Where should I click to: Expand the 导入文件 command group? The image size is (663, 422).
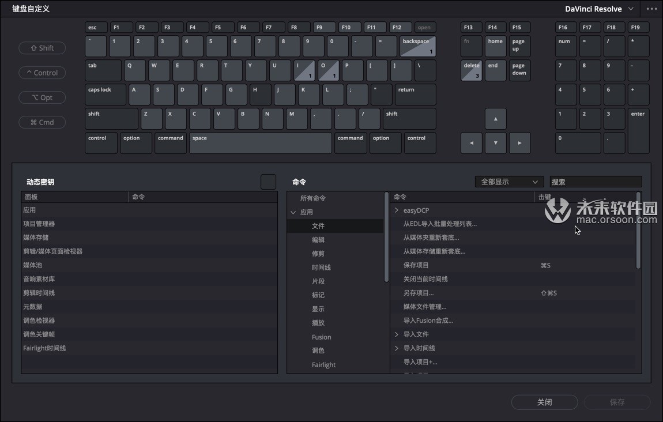[396, 334]
